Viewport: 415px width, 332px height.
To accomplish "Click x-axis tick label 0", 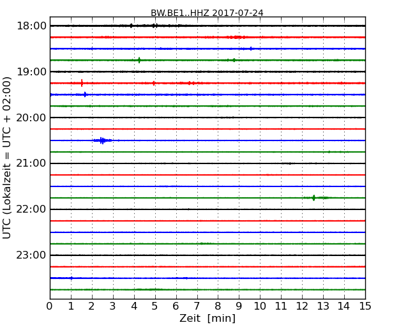I will (50, 306).
